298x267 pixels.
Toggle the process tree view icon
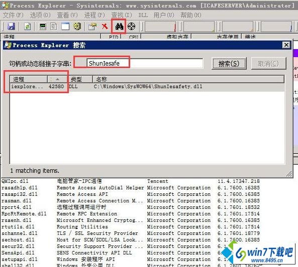pyautogui.click(x=54, y=27)
